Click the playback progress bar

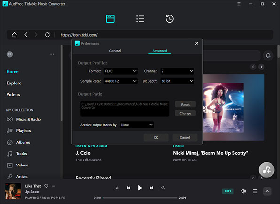tap(140, 198)
